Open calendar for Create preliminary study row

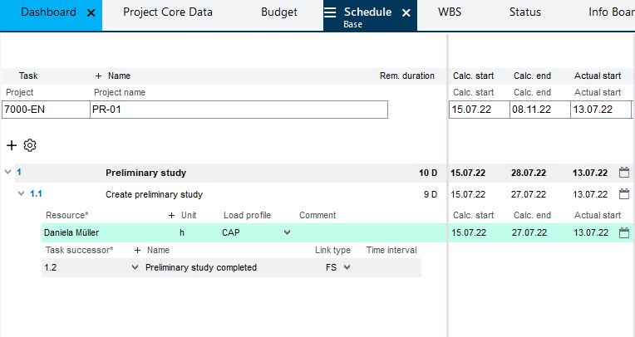click(625, 194)
